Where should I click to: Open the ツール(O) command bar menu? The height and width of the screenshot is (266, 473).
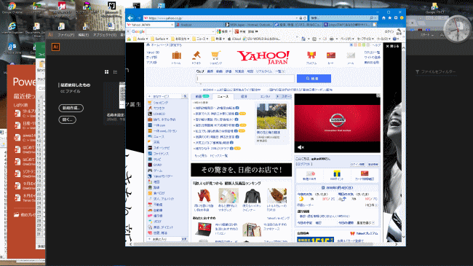click(x=383, y=39)
